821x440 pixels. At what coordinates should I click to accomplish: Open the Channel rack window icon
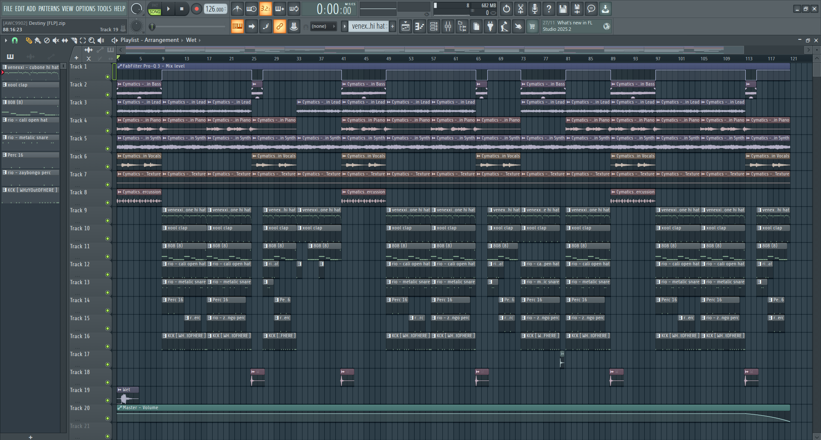tap(434, 27)
